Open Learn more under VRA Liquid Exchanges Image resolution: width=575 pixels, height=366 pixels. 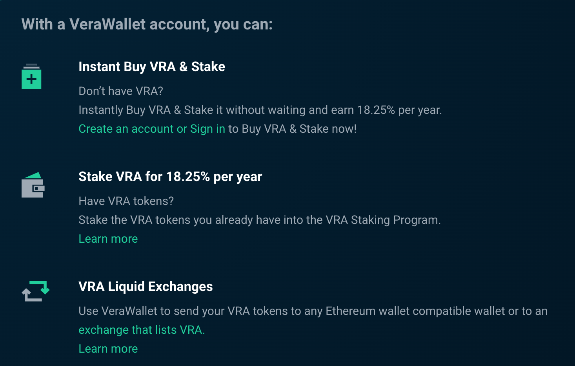point(108,349)
